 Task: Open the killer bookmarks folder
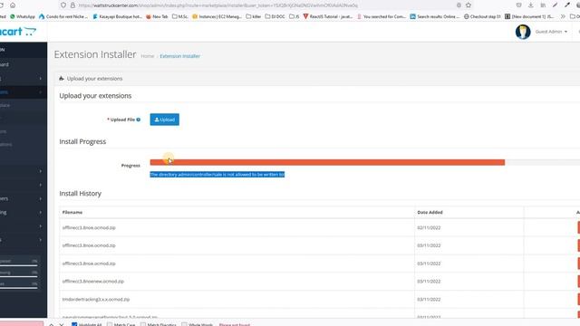click(254, 16)
